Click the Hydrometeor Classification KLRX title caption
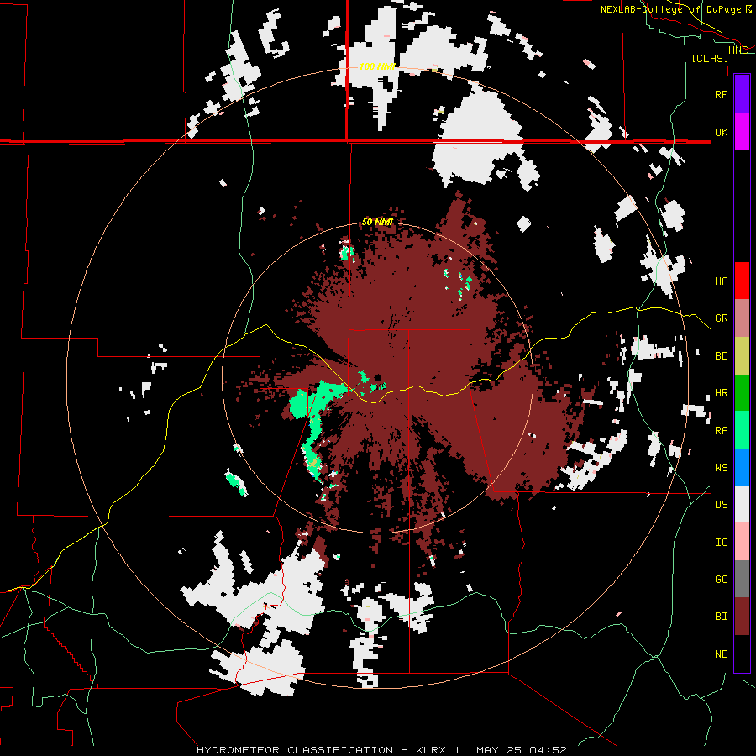Image resolution: width=756 pixels, height=756 pixels. pyautogui.click(x=381, y=750)
